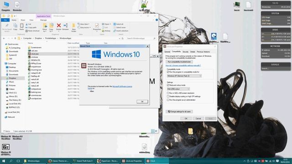292x164 pixels.
Task: Click the Copy icon in Explorer ribbon
Action: point(15,26)
